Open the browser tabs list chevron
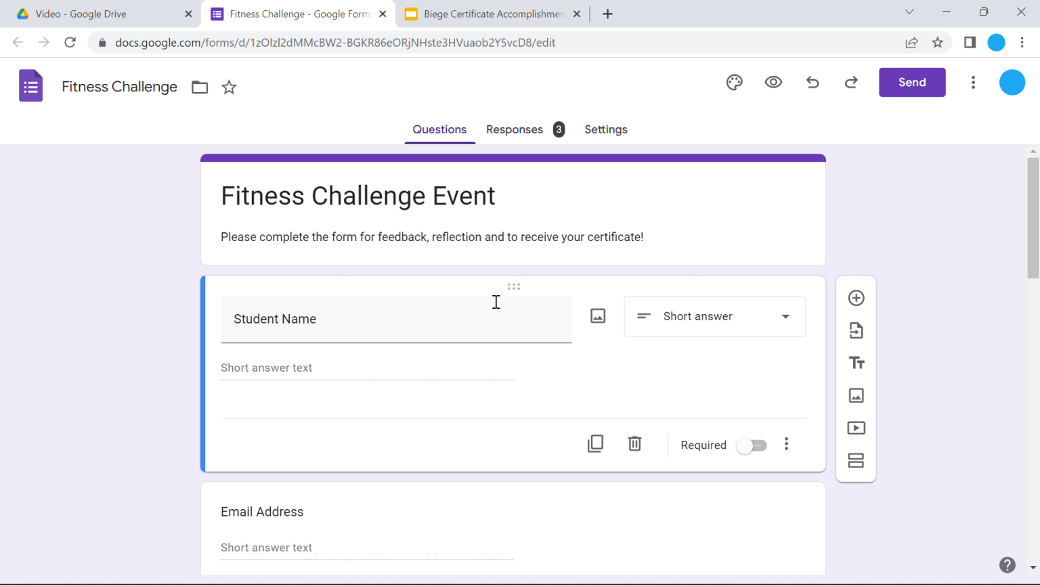 [909, 12]
